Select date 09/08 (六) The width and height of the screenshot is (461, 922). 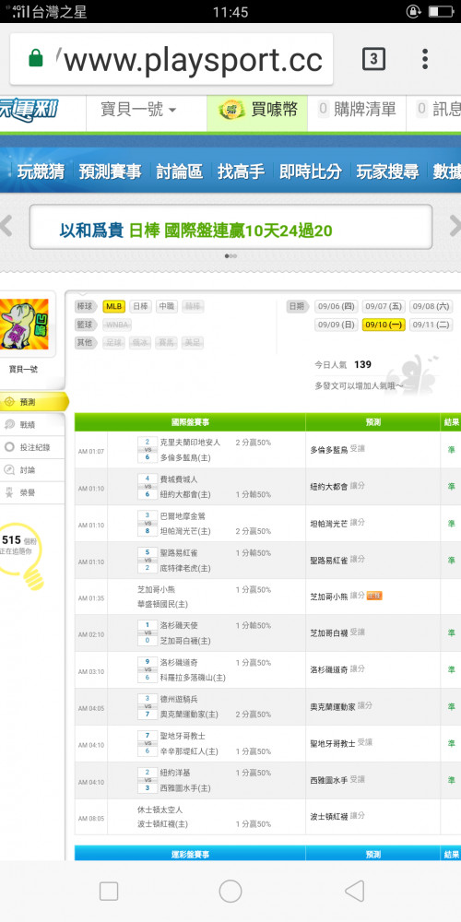431,306
